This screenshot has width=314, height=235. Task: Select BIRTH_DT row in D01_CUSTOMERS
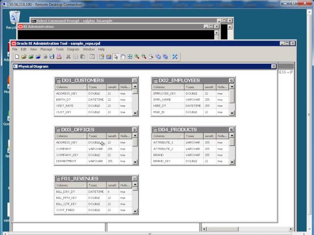[93, 100]
